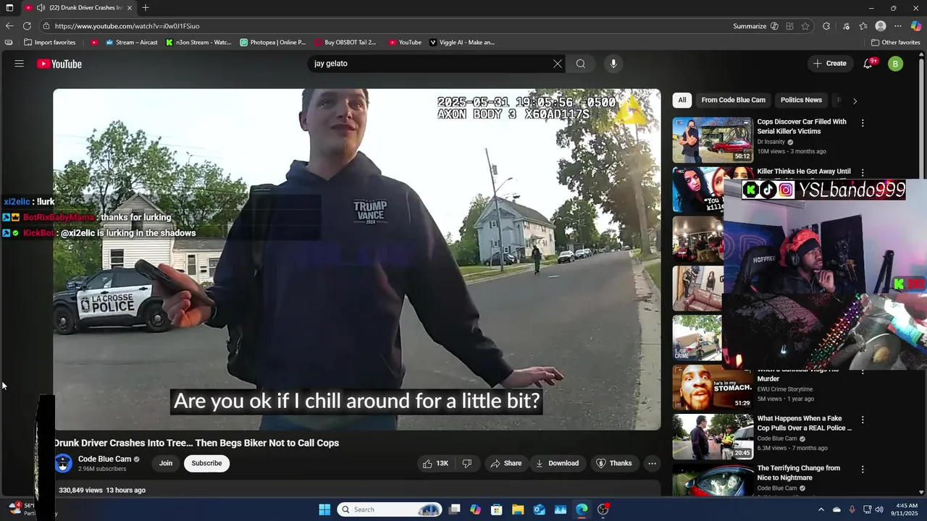927x521 pixels.
Task: Open 'Viggle AI' bookmark
Action: click(462, 43)
